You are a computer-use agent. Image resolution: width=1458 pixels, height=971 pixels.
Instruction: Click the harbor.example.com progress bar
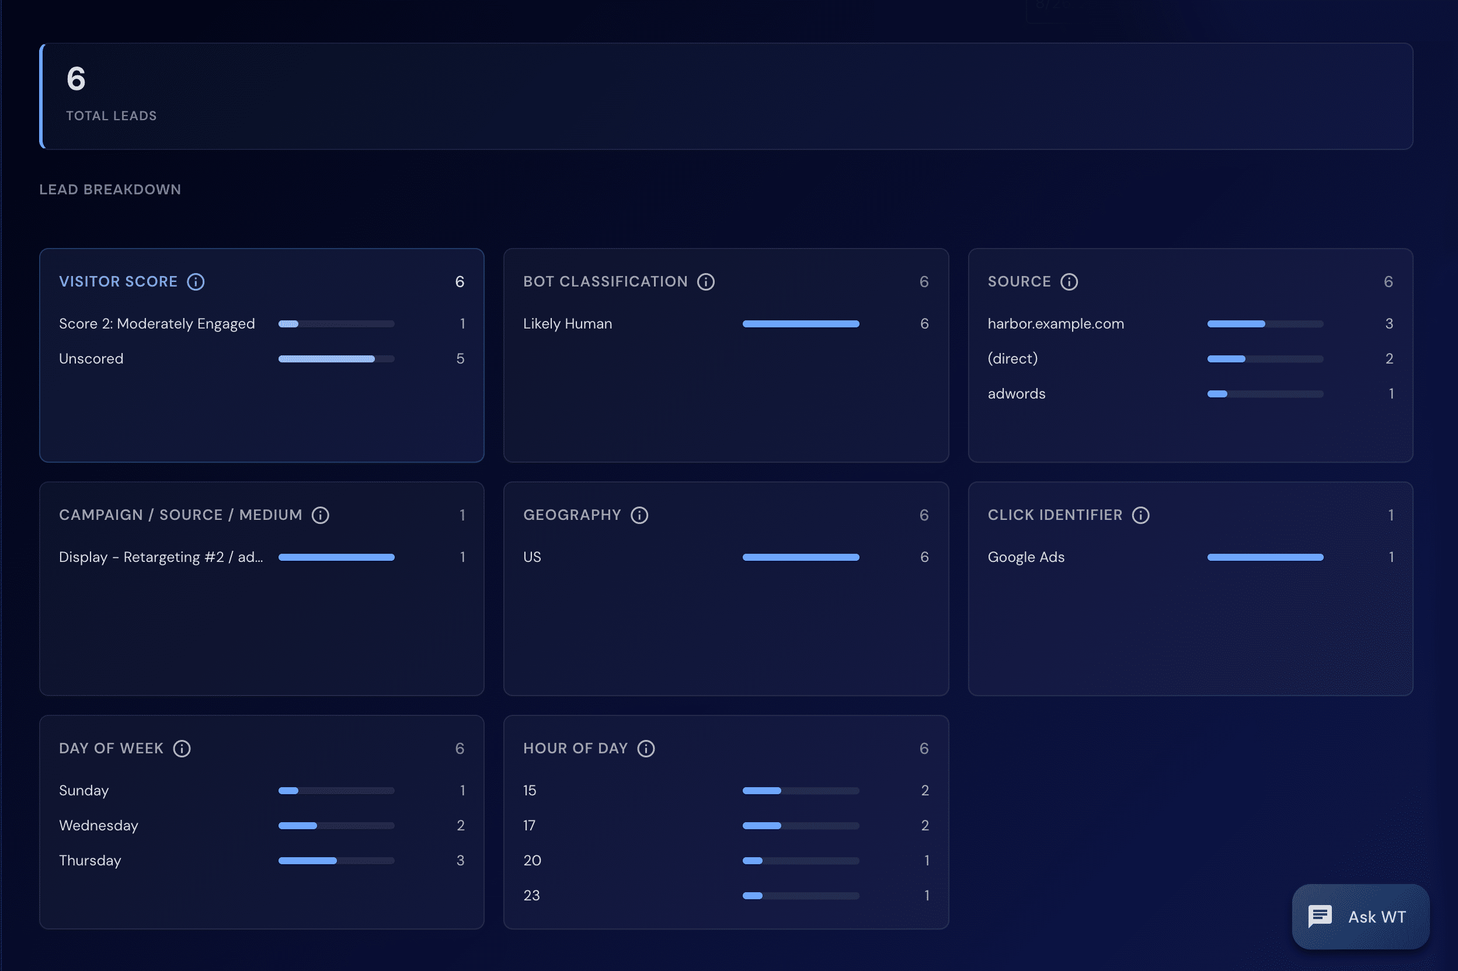coord(1265,324)
